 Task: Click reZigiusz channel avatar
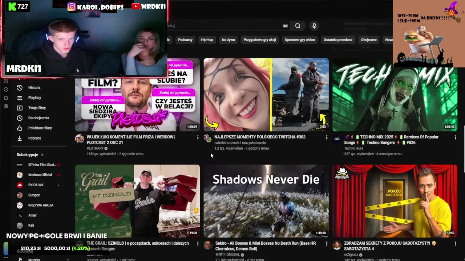(337, 245)
